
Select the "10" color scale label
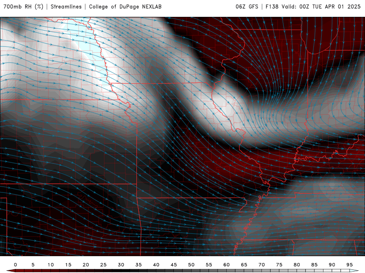tap(51, 265)
